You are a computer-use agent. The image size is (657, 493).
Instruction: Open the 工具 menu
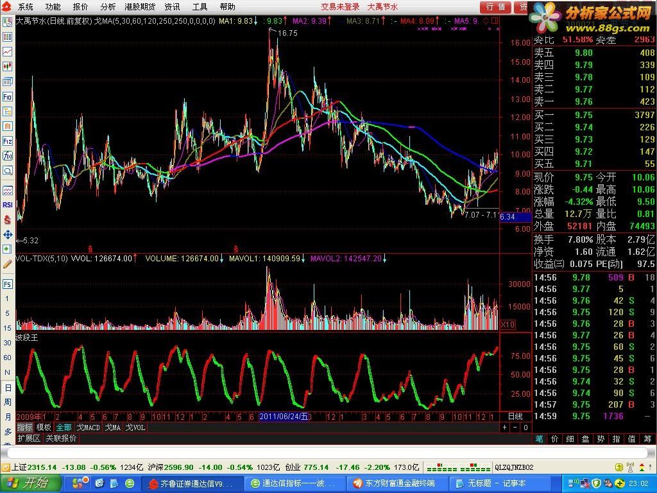[x=200, y=6]
